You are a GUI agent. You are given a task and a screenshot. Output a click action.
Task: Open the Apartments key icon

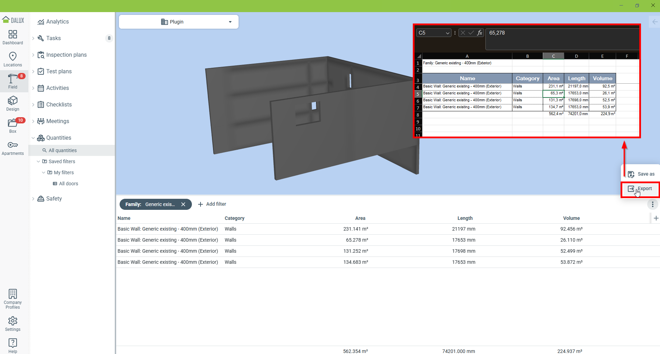tap(13, 148)
